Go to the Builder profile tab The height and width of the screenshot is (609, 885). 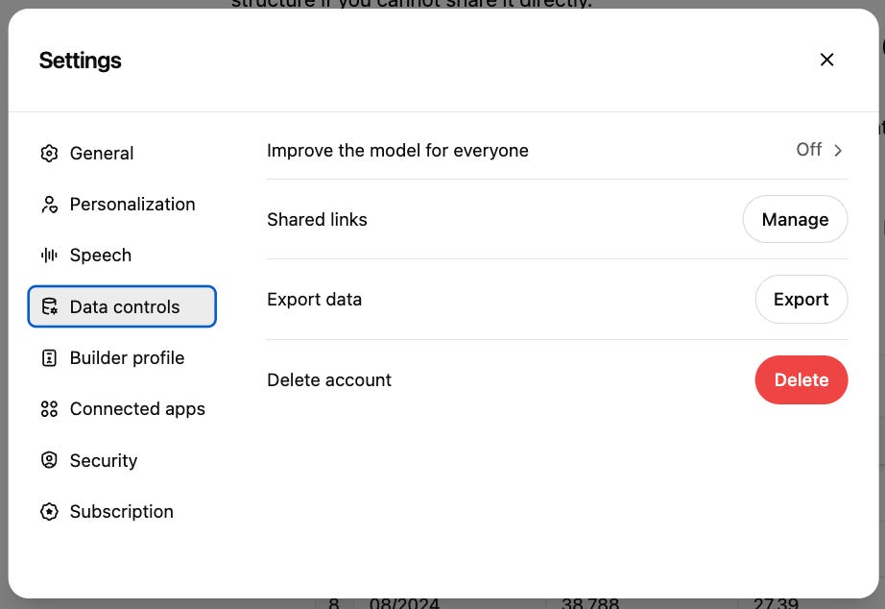point(122,357)
